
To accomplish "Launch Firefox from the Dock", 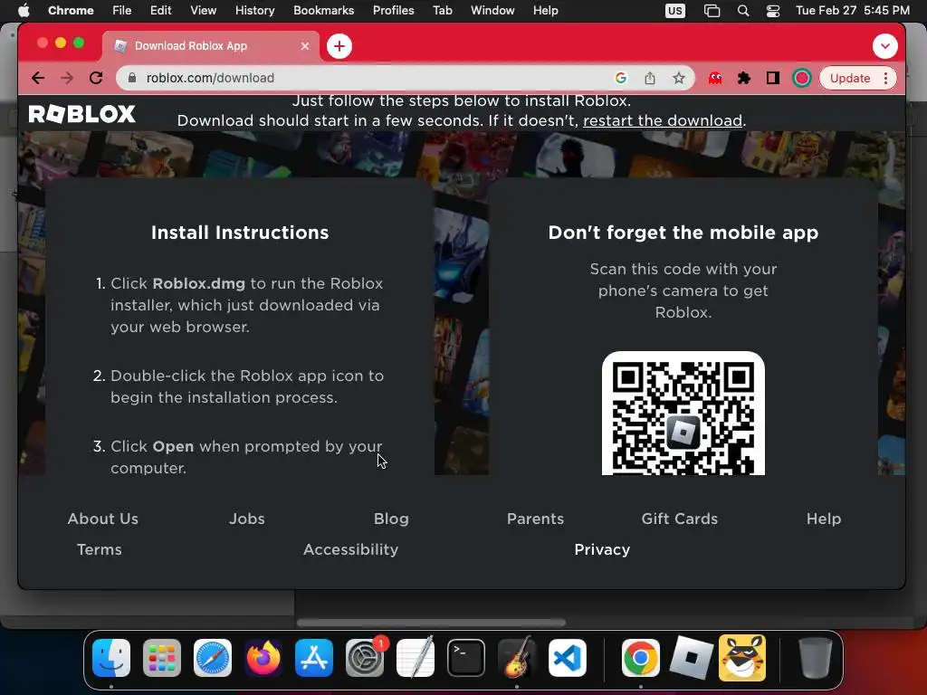I will 263,658.
